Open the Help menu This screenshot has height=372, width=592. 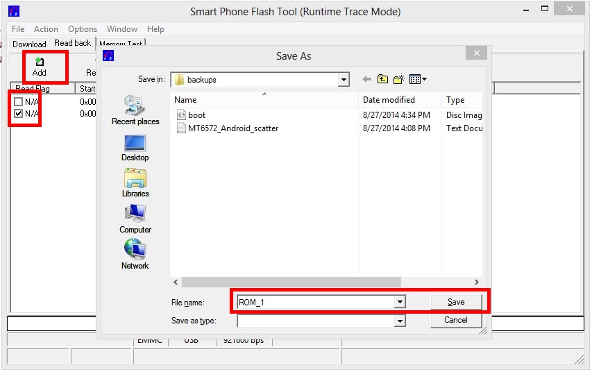point(155,29)
